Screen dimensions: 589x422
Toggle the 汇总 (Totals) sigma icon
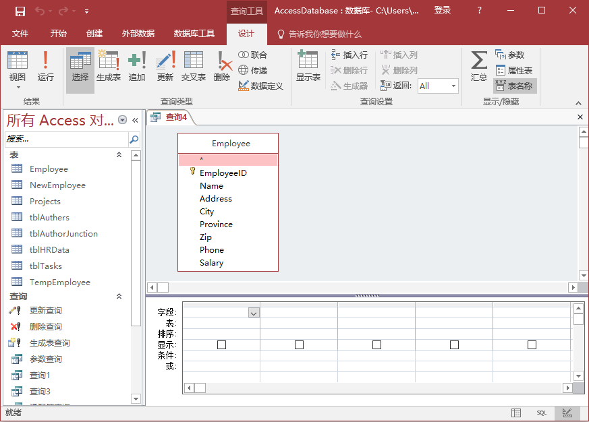point(479,67)
